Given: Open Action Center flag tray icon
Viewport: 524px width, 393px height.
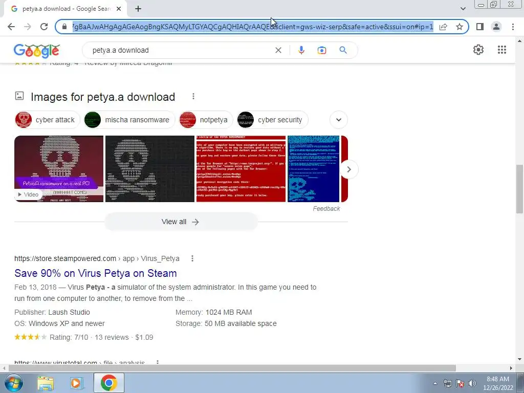Looking at the screenshot, I should coord(460,383).
